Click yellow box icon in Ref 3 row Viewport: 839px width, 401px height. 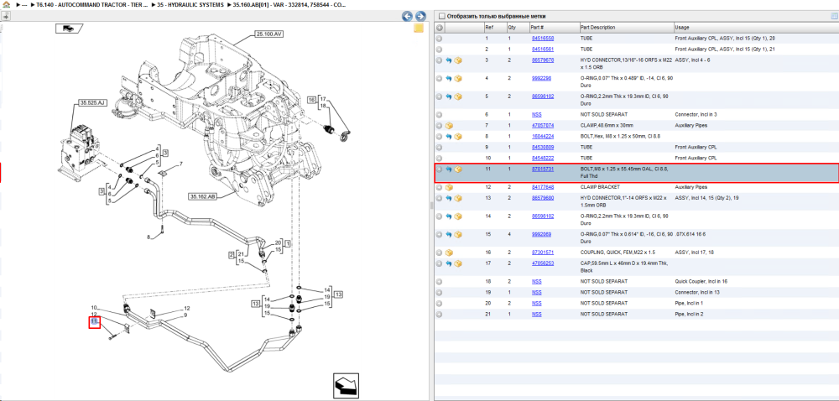coord(458,60)
